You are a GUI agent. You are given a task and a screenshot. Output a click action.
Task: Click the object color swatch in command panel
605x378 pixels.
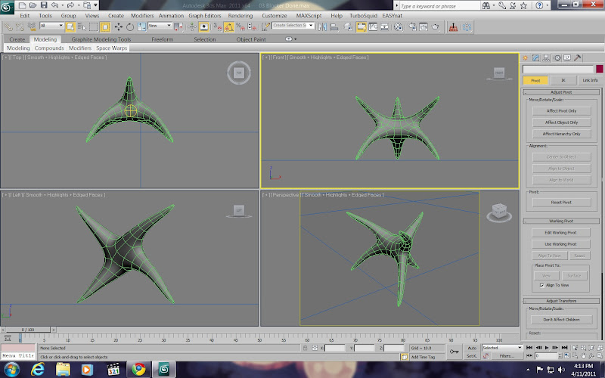600,69
